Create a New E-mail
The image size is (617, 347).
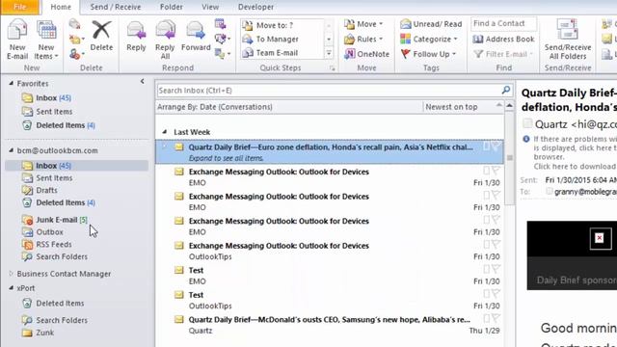click(17, 40)
